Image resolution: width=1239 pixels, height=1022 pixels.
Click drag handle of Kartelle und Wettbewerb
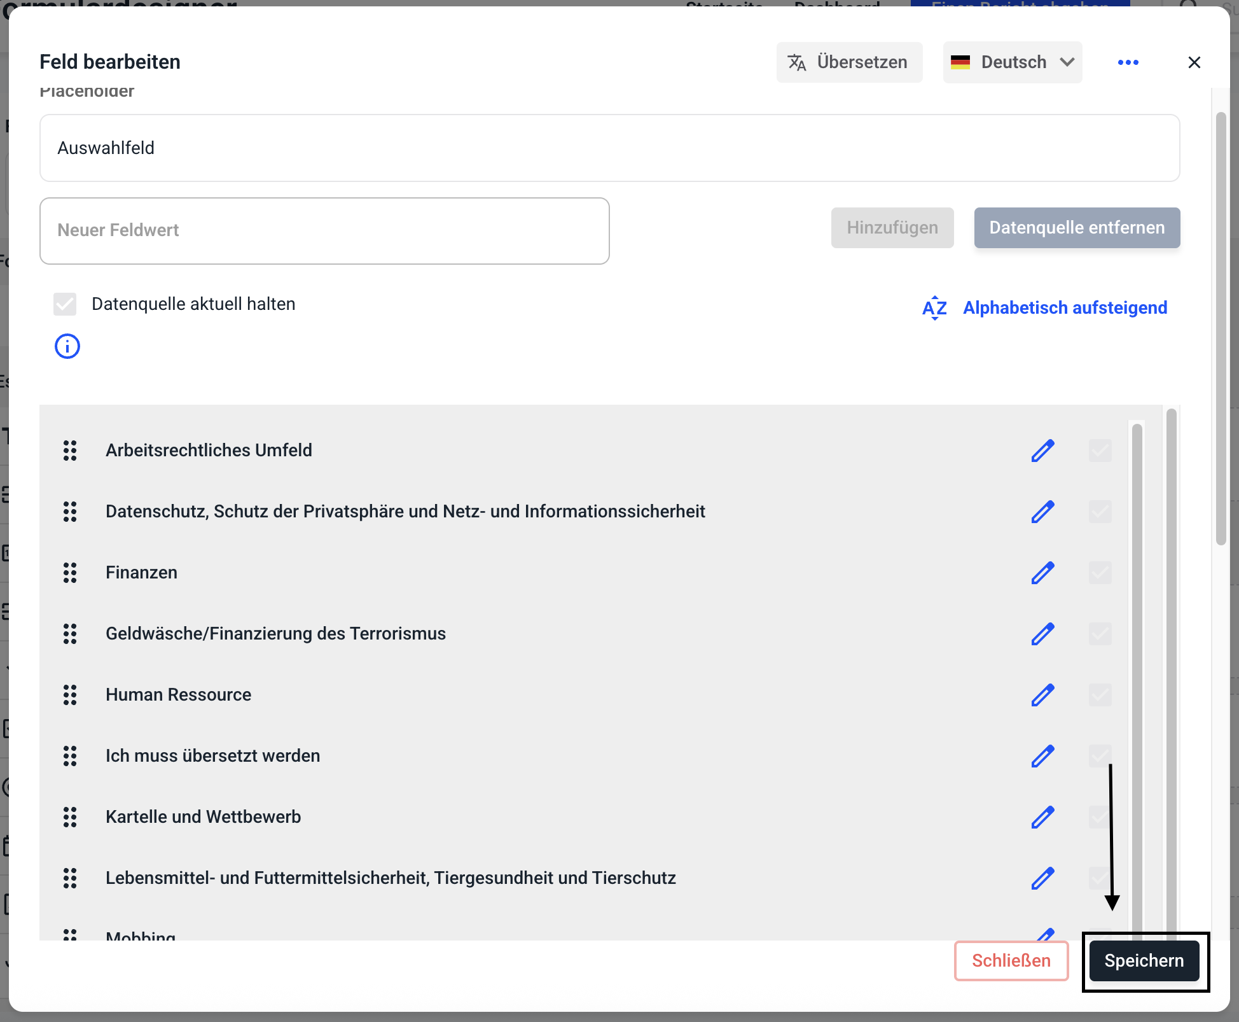(x=70, y=817)
